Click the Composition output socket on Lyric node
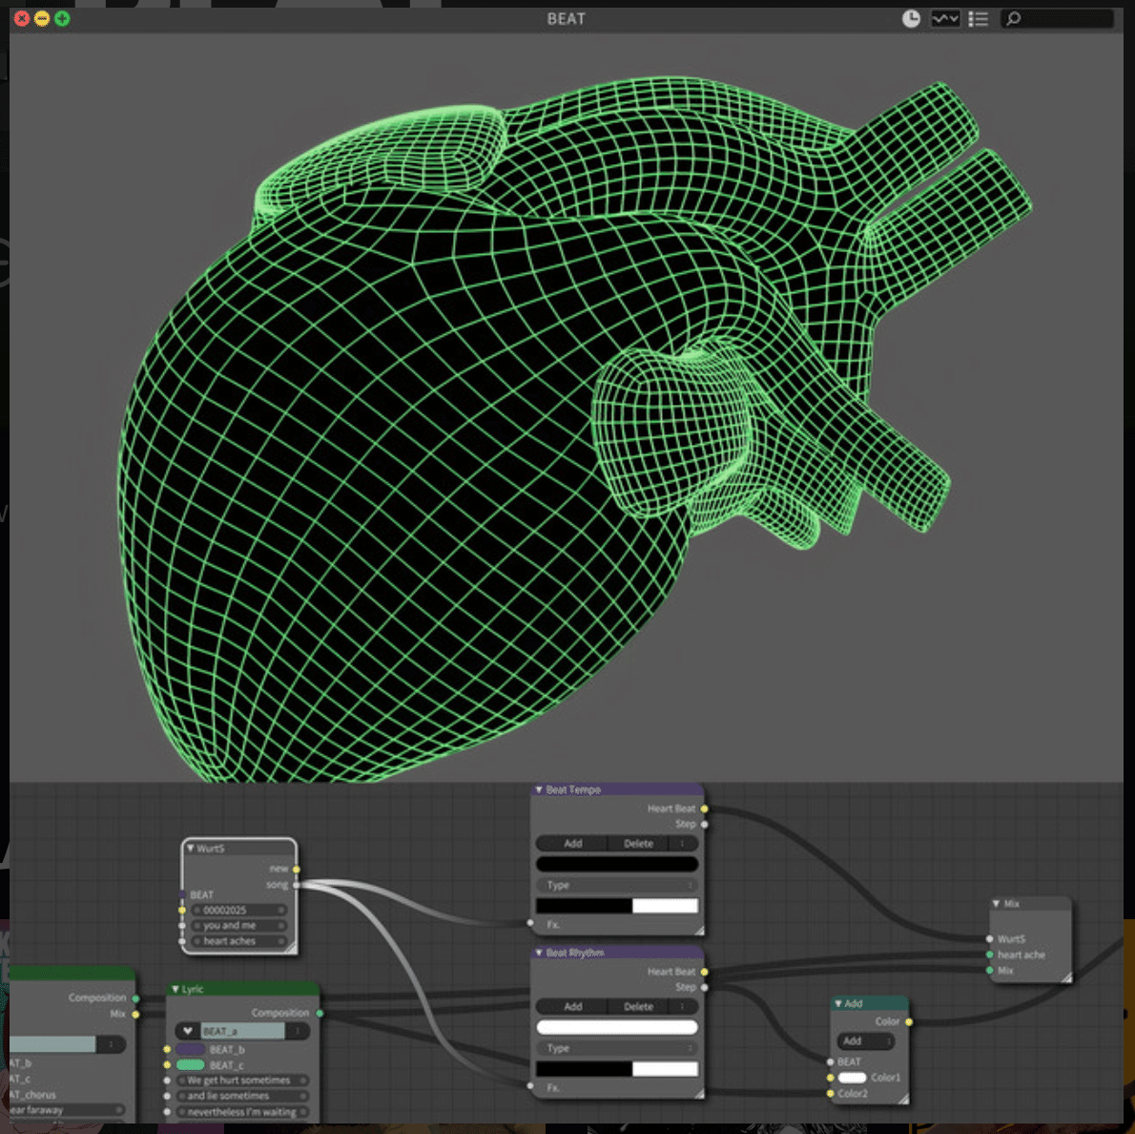 click(x=320, y=1013)
